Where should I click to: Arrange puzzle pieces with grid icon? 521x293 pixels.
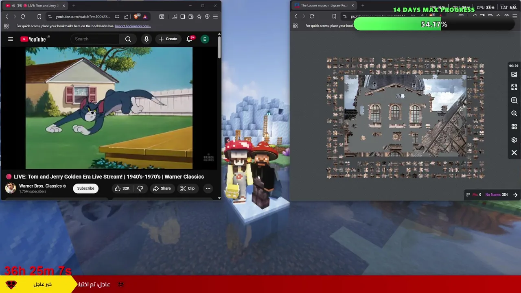tap(514, 127)
